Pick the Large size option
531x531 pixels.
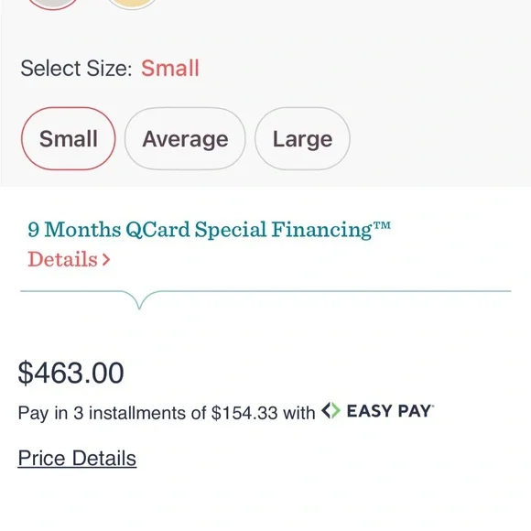click(302, 138)
